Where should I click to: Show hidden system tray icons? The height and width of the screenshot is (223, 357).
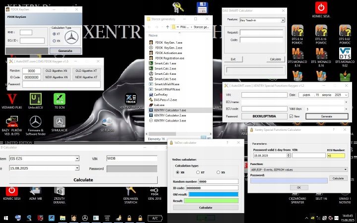pos(307,218)
